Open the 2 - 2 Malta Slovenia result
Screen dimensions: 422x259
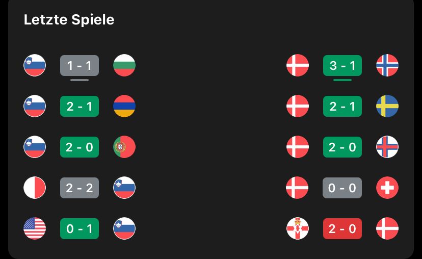(x=80, y=188)
